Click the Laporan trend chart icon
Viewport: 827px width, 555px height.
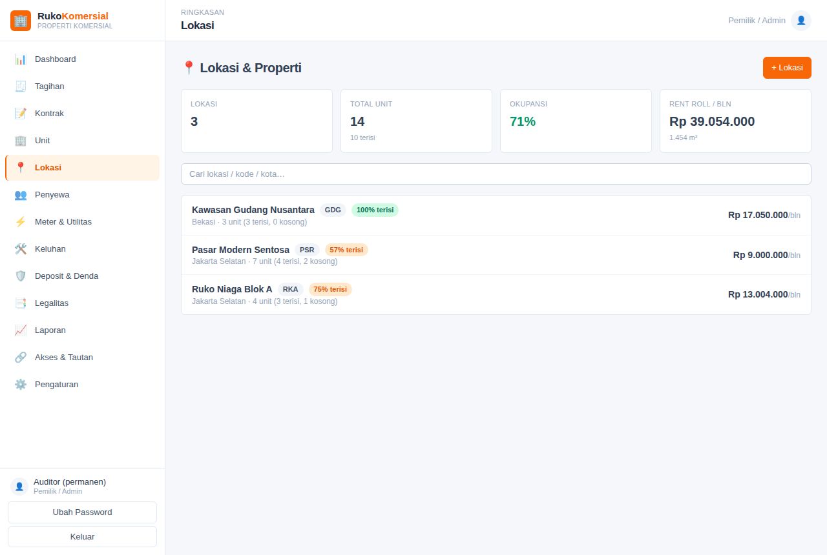[x=21, y=330]
